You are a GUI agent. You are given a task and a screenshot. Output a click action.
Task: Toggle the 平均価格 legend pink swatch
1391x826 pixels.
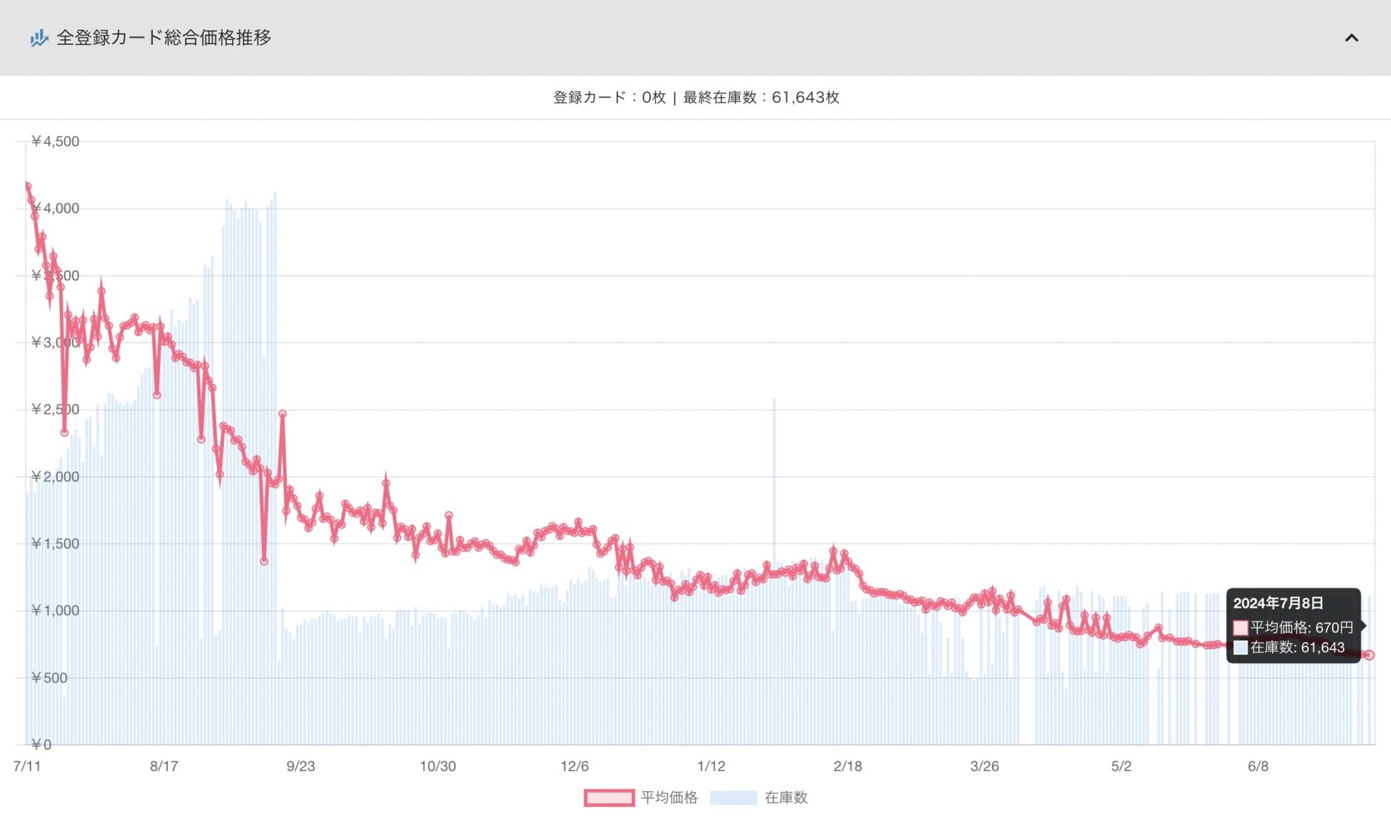(608, 797)
